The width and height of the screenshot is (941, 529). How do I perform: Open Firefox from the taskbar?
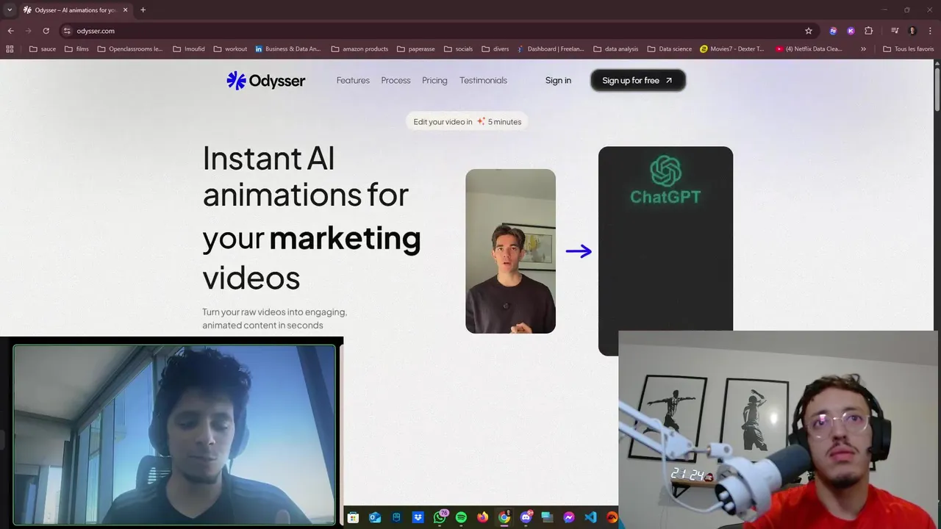click(x=482, y=517)
